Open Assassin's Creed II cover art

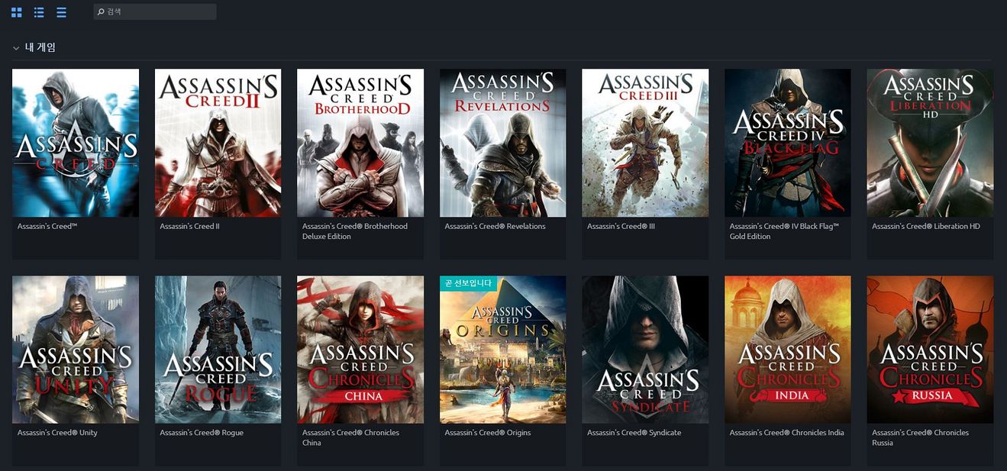pyautogui.click(x=218, y=143)
